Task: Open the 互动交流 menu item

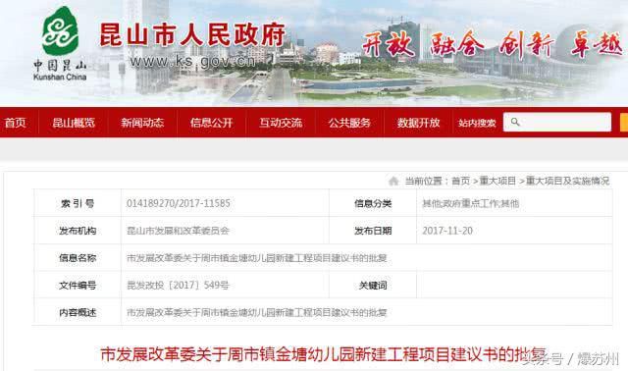Action: click(281, 123)
